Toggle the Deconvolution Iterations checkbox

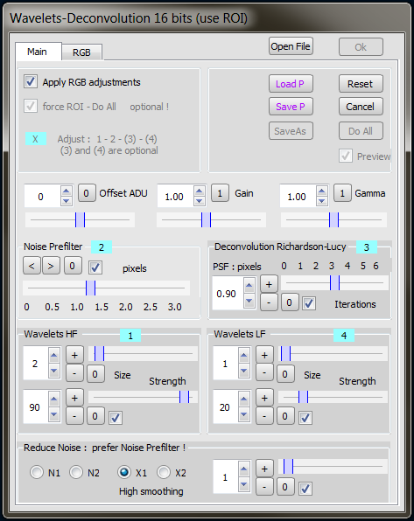pos(309,303)
